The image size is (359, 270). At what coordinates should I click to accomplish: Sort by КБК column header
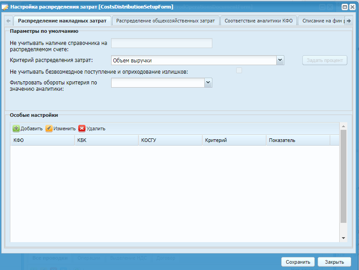click(107, 140)
